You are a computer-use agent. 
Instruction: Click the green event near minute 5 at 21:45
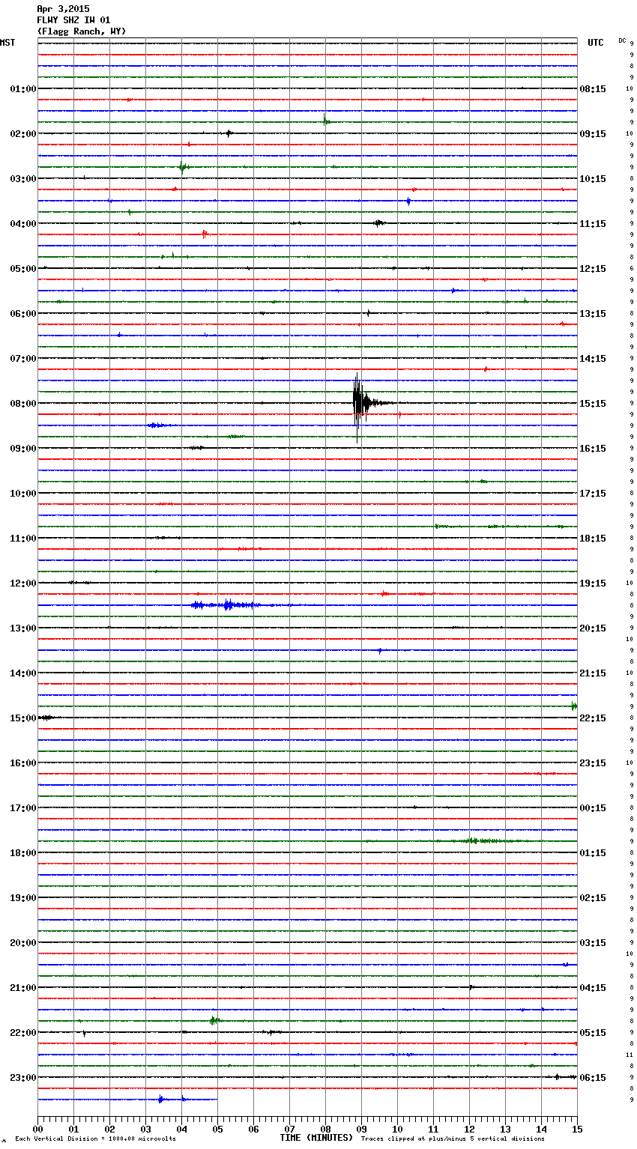point(214,1020)
